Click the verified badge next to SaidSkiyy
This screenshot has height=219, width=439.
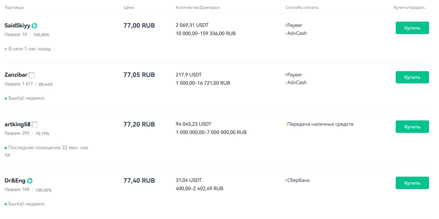coord(34,26)
